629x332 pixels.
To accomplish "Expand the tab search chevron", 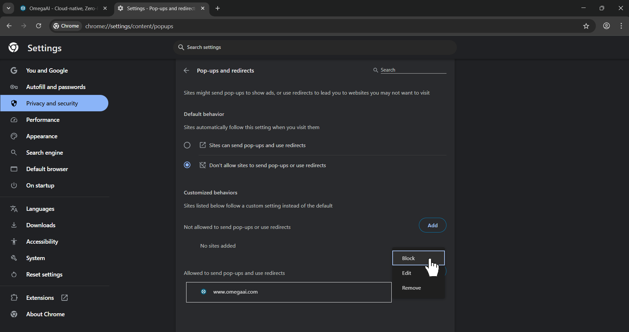I will click(8, 8).
